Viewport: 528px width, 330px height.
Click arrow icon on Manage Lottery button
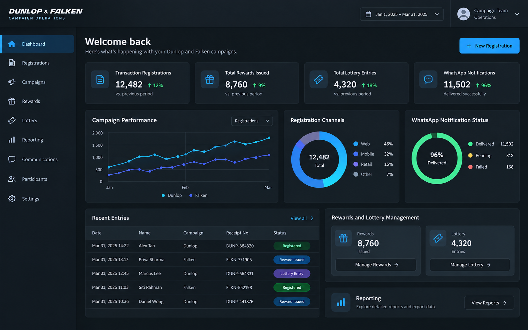click(x=488, y=265)
